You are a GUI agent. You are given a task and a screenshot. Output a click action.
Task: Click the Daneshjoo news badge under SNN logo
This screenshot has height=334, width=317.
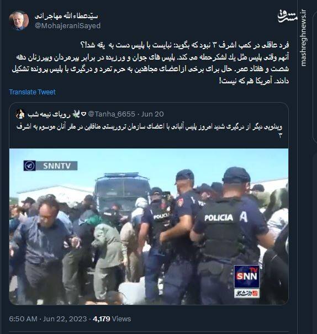247,293
